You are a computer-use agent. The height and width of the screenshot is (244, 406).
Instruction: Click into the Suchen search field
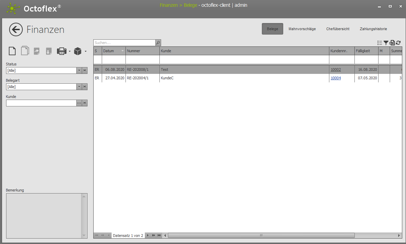pos(124,43)
